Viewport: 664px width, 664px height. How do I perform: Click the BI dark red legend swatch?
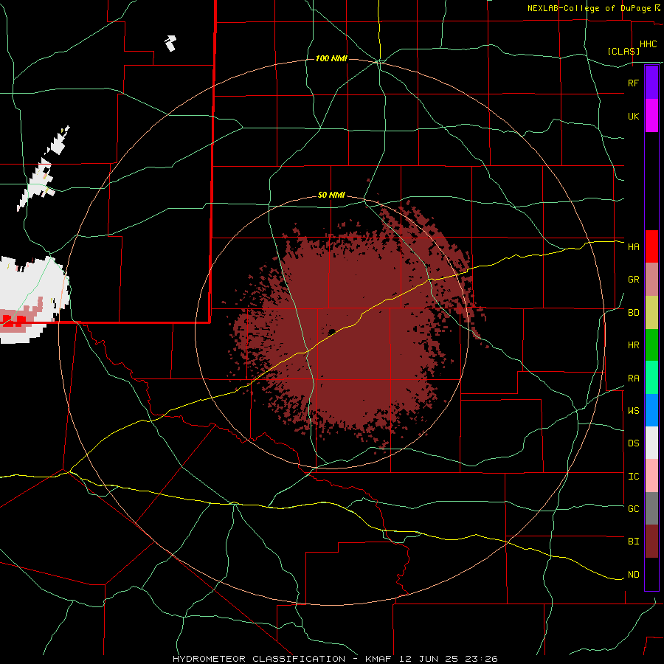(651, 542)
